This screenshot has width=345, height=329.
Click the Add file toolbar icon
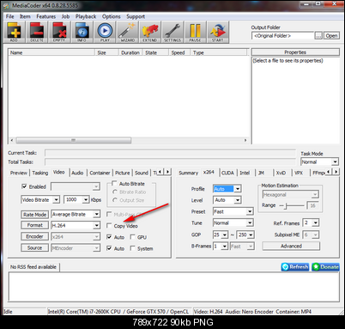(14, 32)
